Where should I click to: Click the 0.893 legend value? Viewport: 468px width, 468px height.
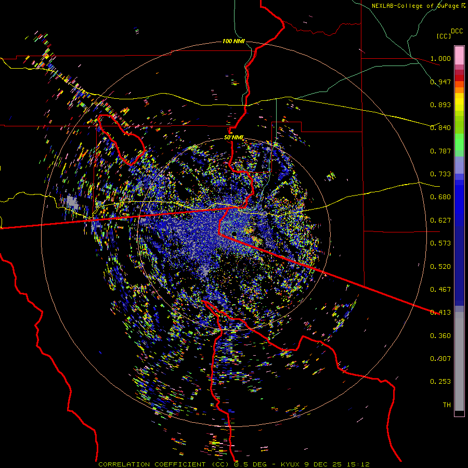click(x=440, y=105)
